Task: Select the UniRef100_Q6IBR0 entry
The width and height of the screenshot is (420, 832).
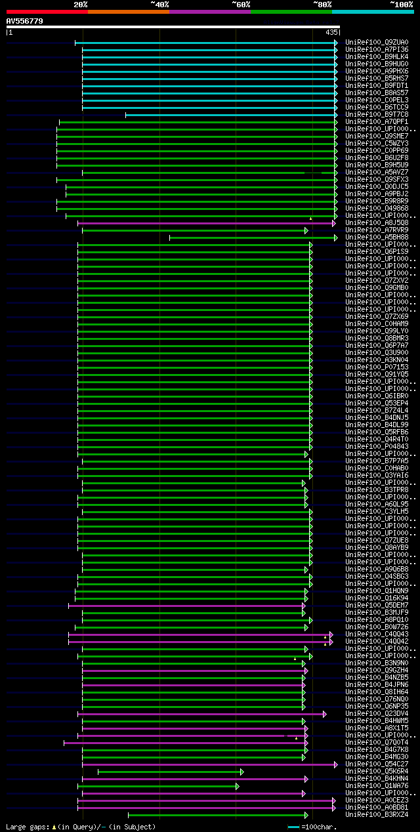Action: [x=377, y=396]
